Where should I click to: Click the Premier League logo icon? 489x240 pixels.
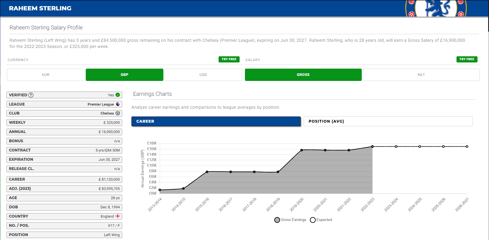118,104
